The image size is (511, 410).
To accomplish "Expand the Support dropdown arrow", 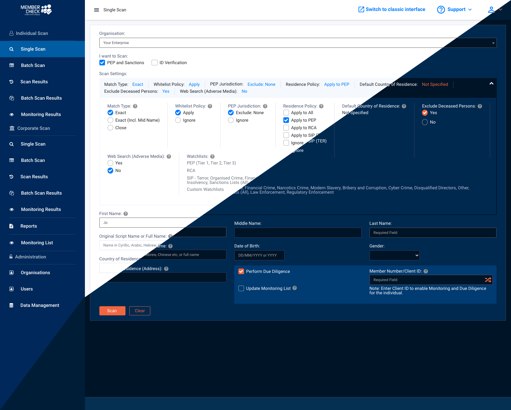I will (470, 10).
